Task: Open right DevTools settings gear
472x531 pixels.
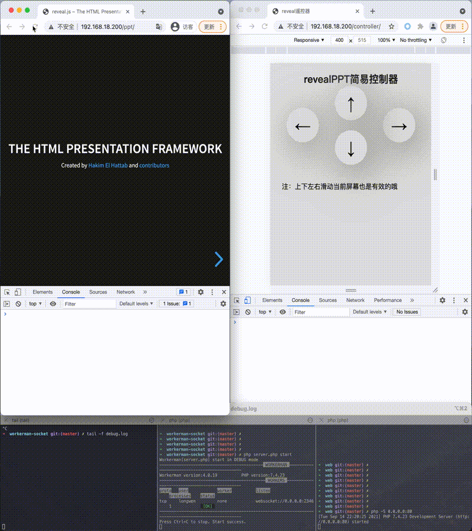Action: (442, 300)
